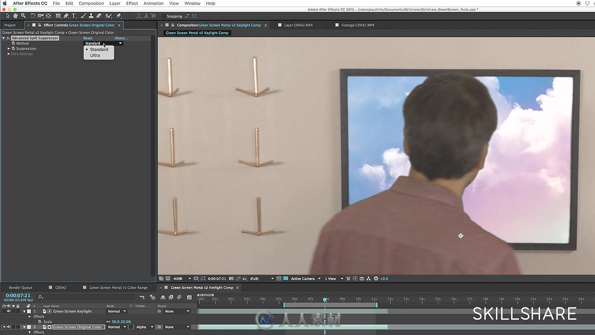
Task: Expand the Suppression property
Action: pos(9,48)
